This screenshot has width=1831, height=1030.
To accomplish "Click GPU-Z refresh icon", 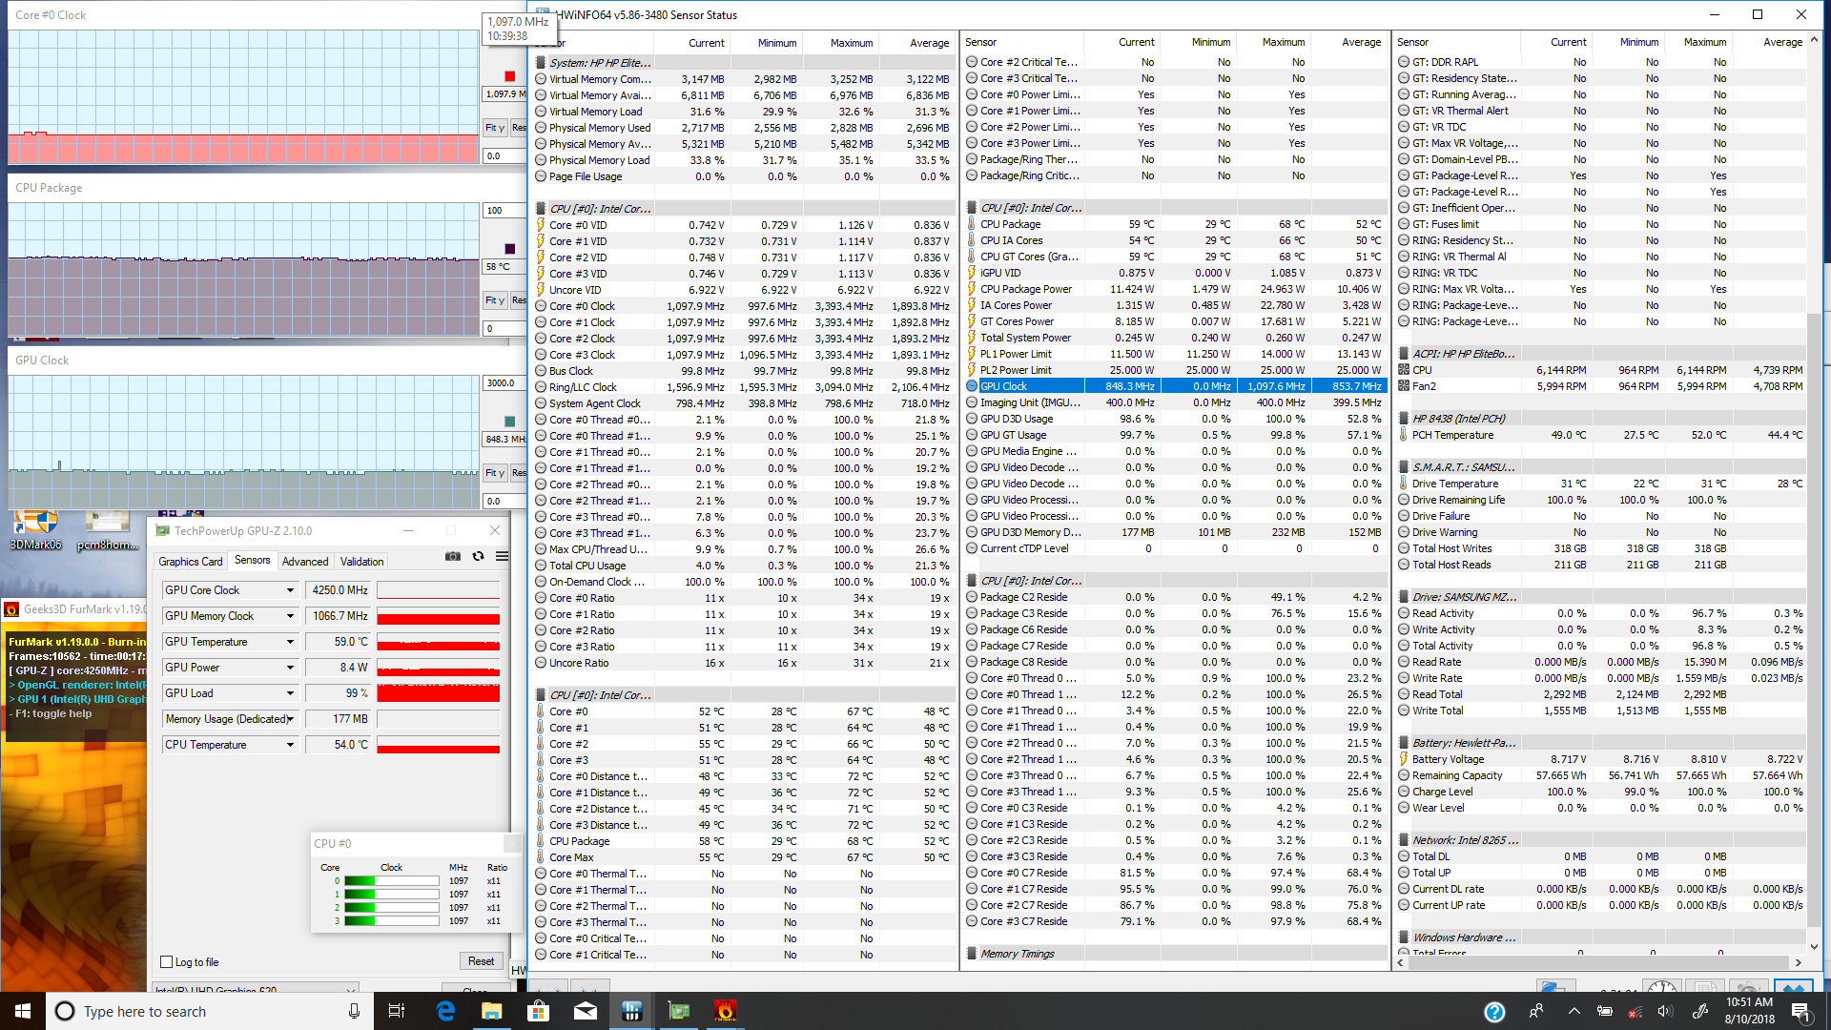I will pos(478,557).
